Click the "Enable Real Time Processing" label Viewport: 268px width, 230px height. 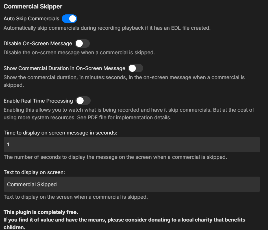click(x=38, y=101)
